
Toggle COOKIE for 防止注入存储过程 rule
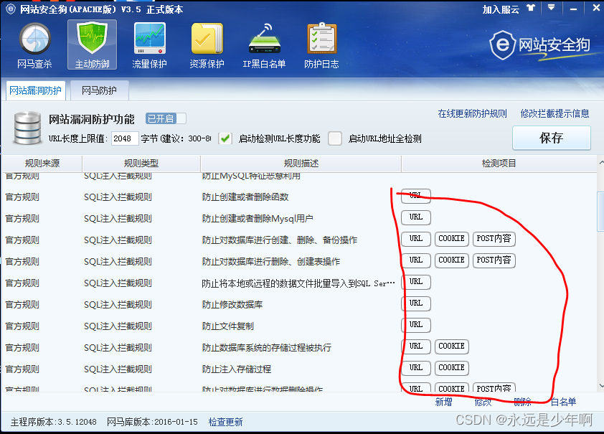point(451,368)
